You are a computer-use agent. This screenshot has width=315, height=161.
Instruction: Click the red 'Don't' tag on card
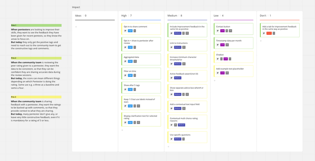[x=269, y=33]
